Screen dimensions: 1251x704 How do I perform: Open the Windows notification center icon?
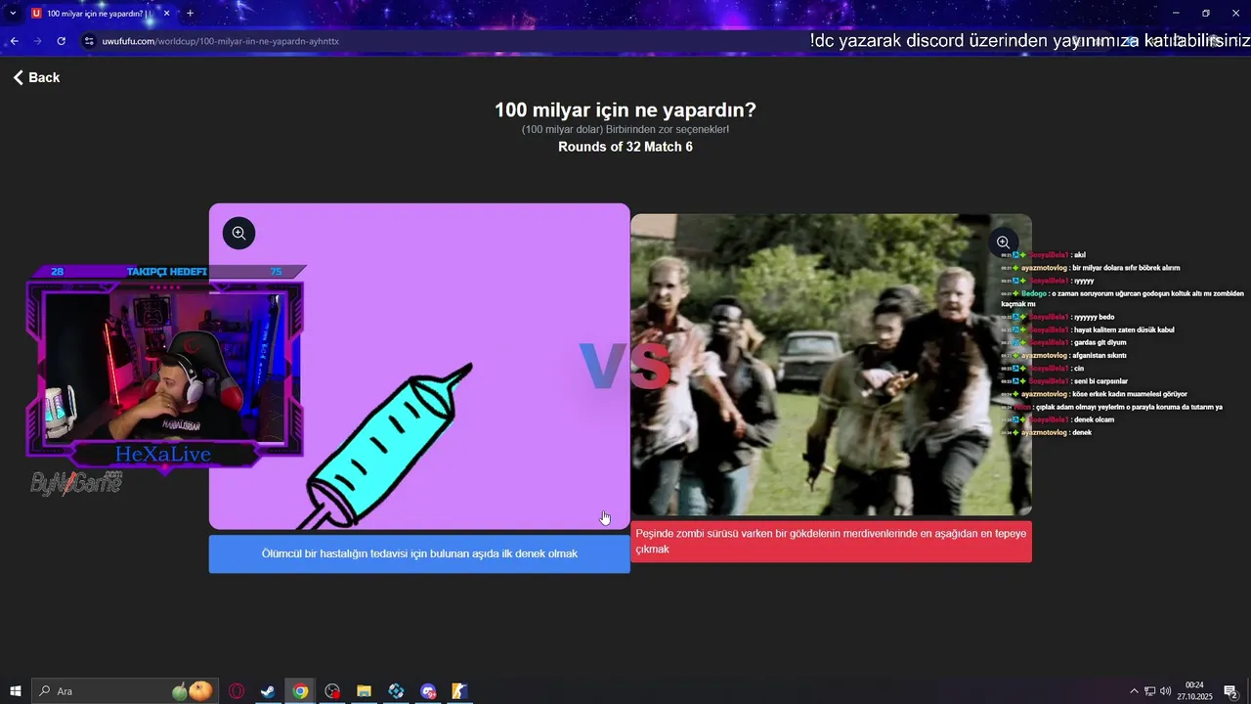(1230, 691)
